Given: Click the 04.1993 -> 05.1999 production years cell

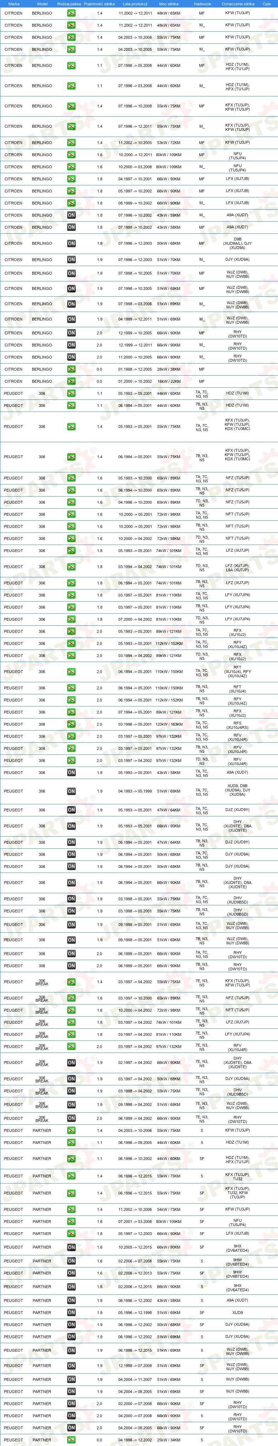Looking at the screenshot, I should 135,791.
